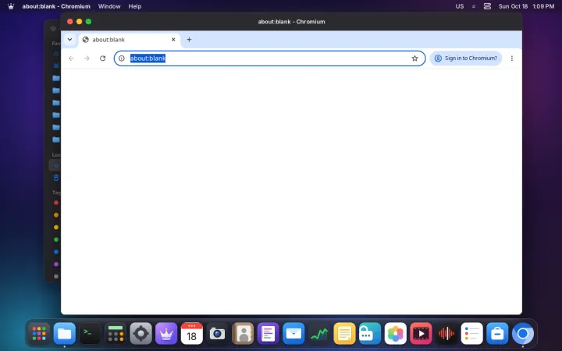Reload the about:blank page
Screen dimensions: 562x351
[102, 58]
